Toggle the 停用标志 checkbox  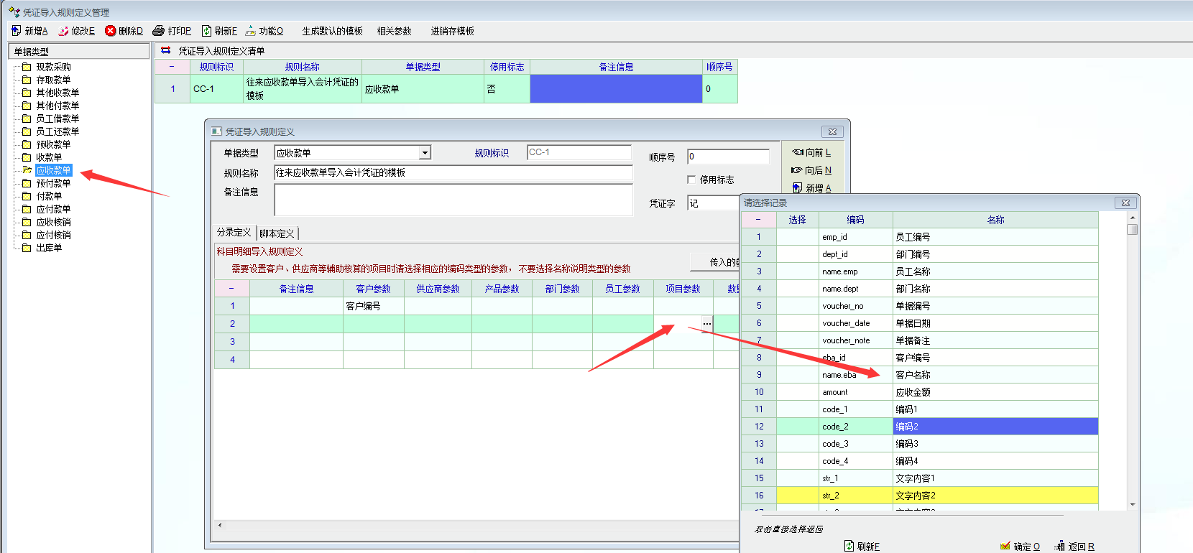(x=691, y=180)
